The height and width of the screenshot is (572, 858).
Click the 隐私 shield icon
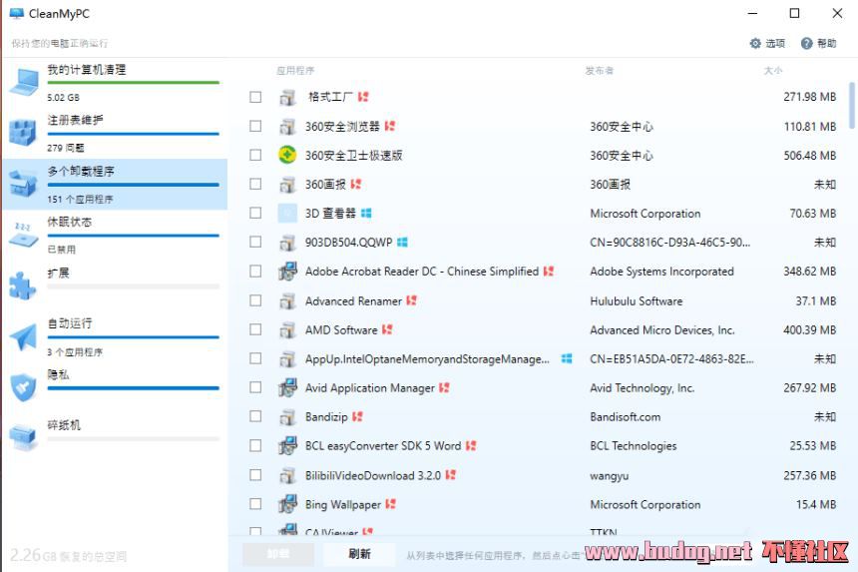(x=23, y=387)
